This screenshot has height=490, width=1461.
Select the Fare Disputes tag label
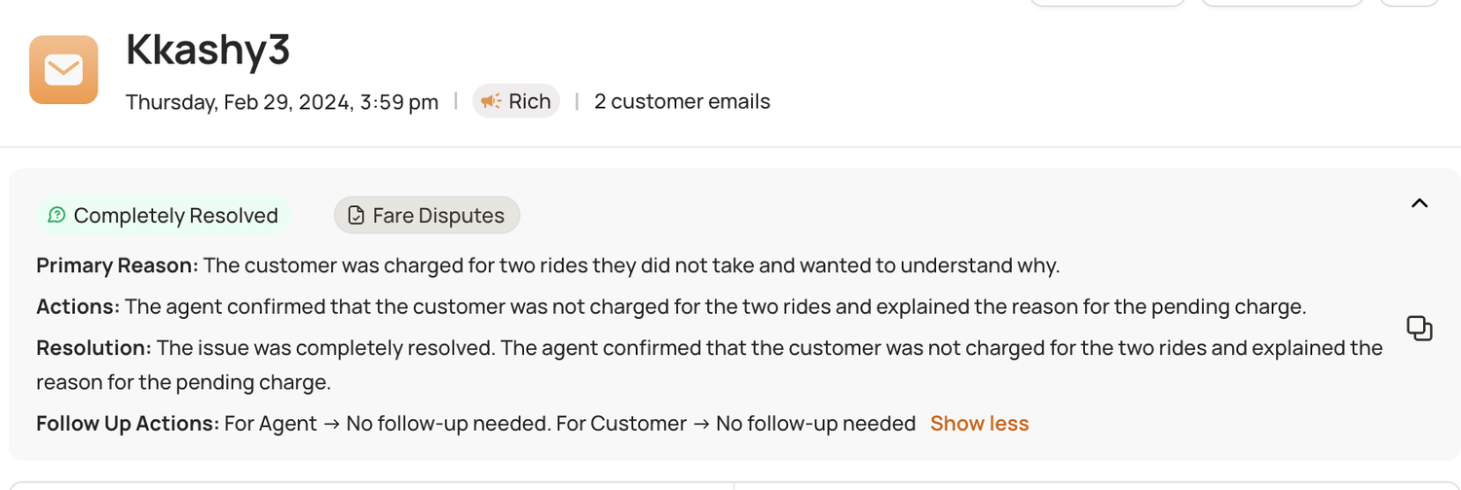coord(438,216)
